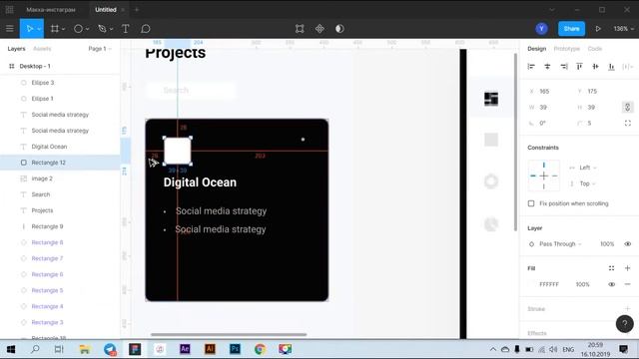
Task: Open the shape tools dropdown arrow
Action: pos(87,29)
